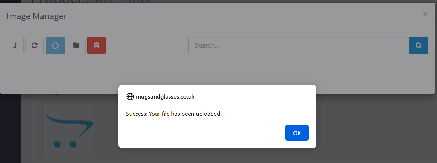Click the Products page heading
The image size is (437, 163).
(x=60, y=1)
